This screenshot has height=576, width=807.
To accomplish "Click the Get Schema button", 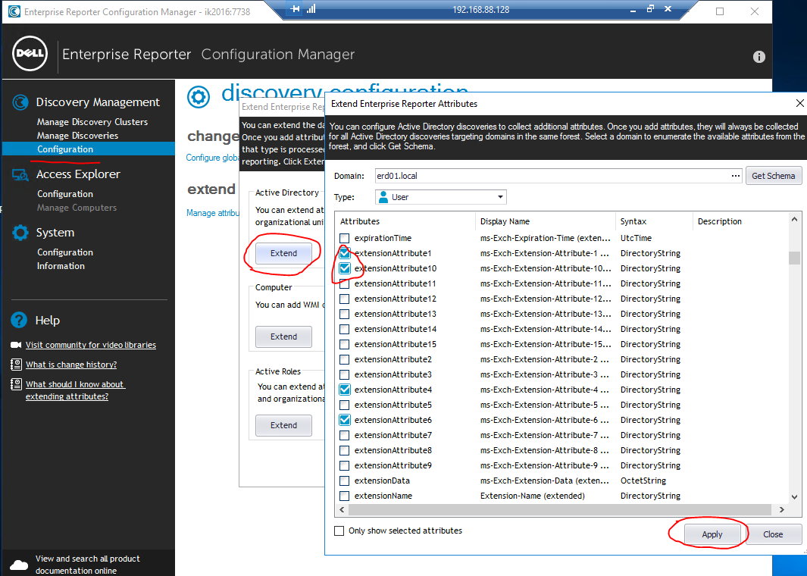I will click(x=773, y=176).
